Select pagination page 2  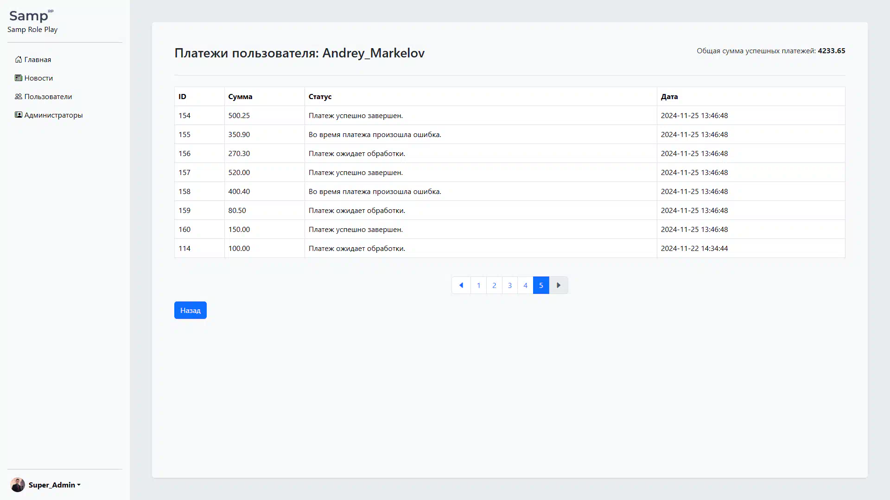click(x=494, y=285)
